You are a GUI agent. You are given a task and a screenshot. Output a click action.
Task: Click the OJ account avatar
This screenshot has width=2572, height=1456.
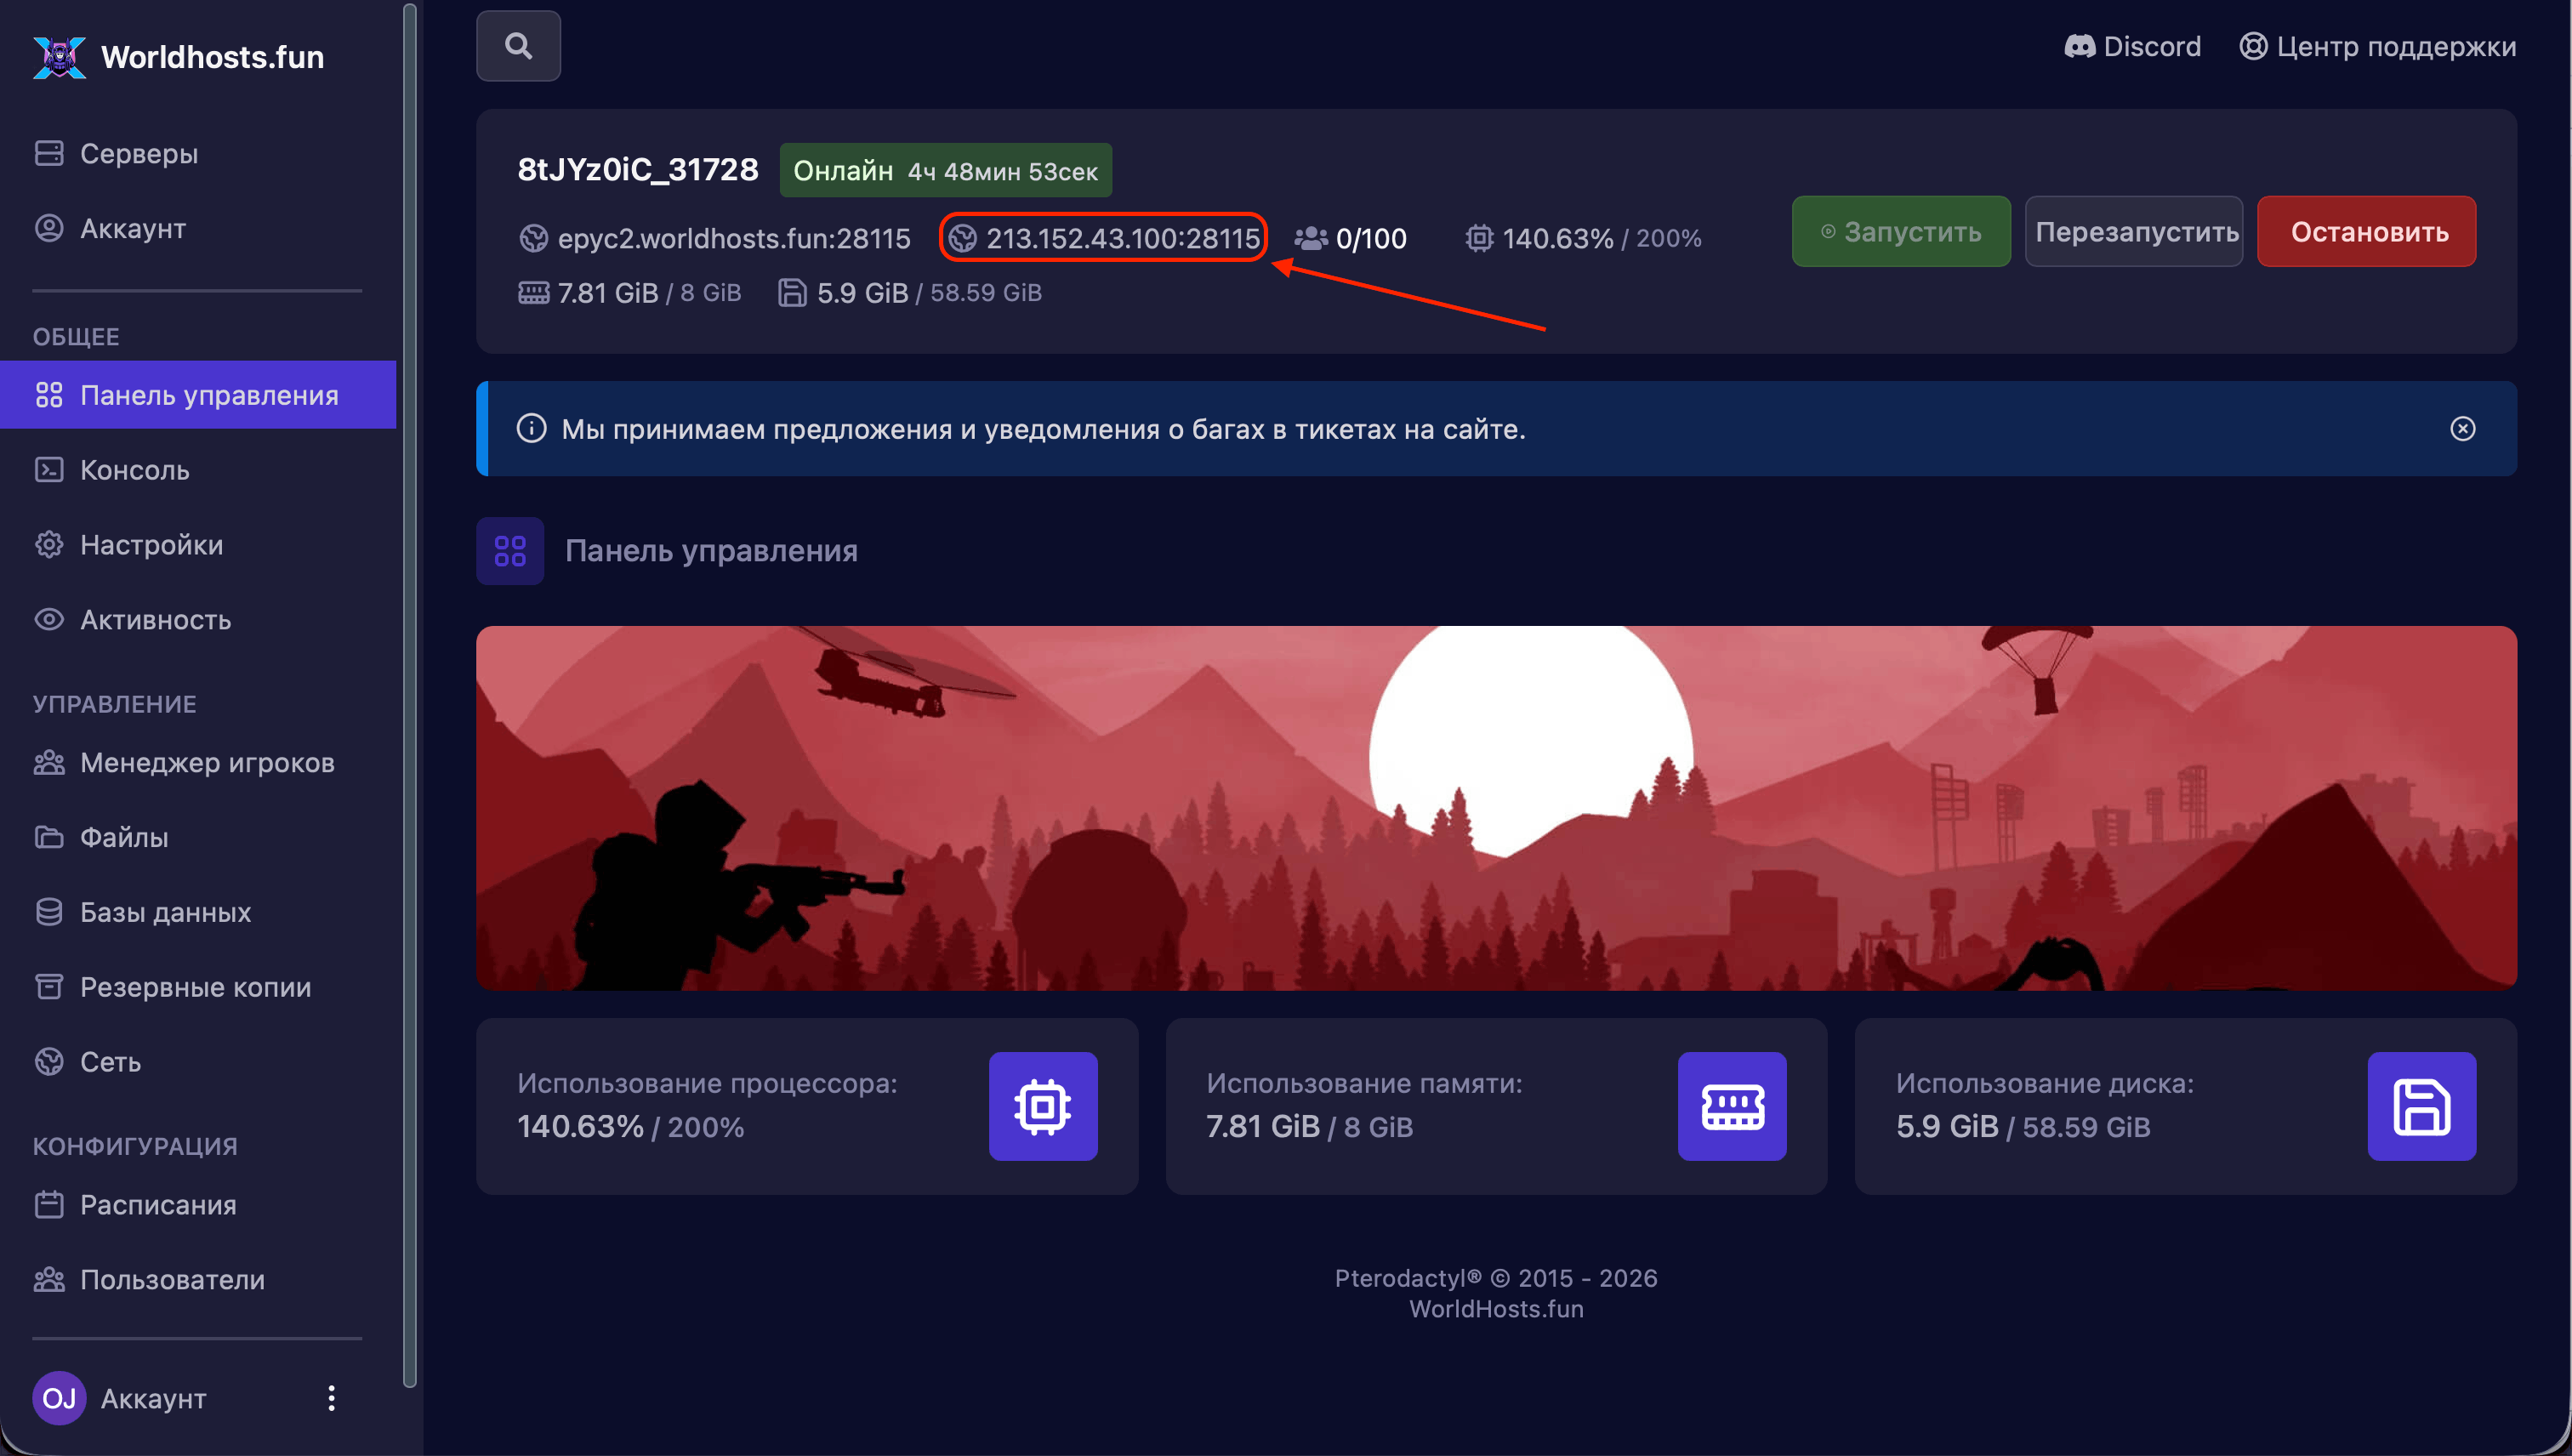click(x=59, y=1398)
